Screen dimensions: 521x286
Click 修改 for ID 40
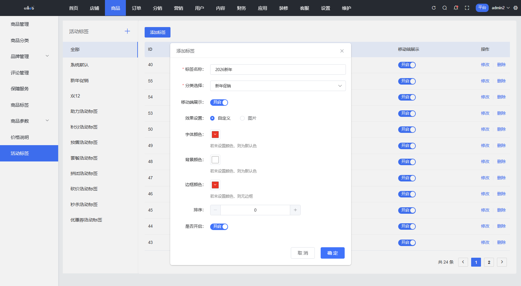click(x=485, y=65)
